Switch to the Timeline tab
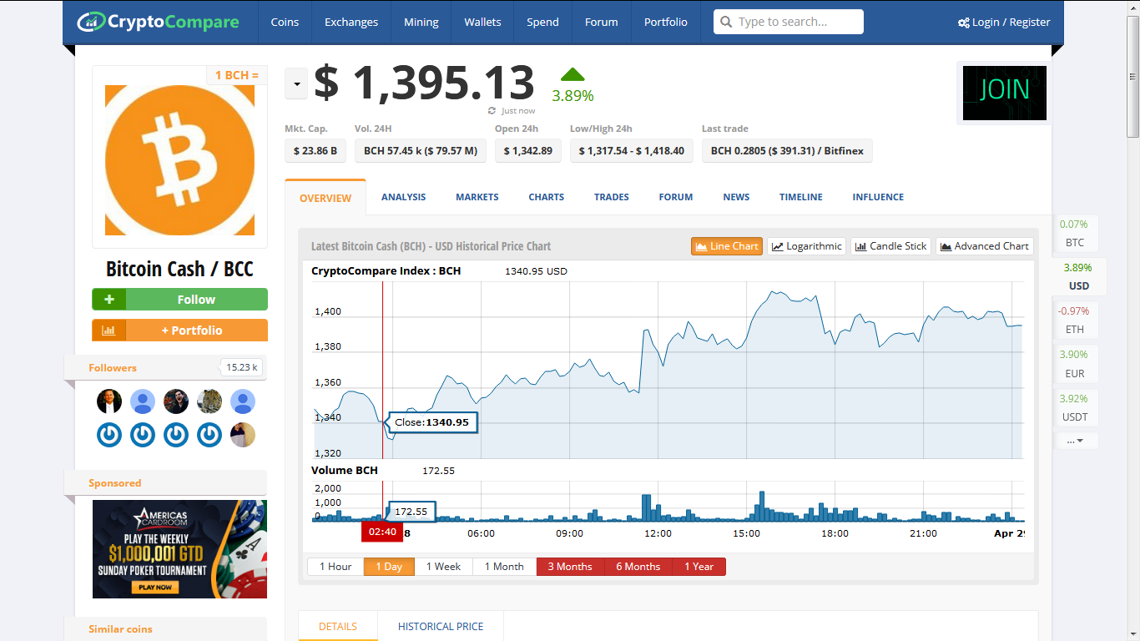 [801, 197]
